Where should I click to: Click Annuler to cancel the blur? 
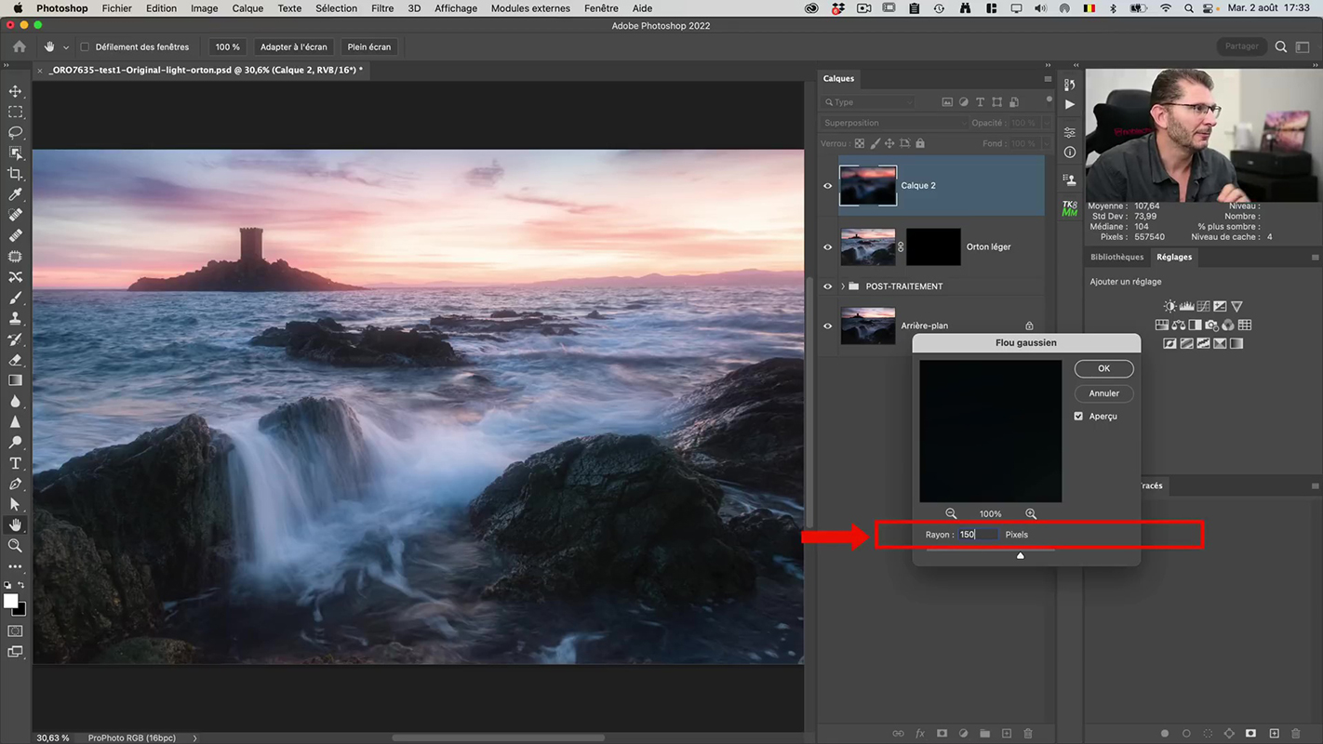(x=1103, y=393)
